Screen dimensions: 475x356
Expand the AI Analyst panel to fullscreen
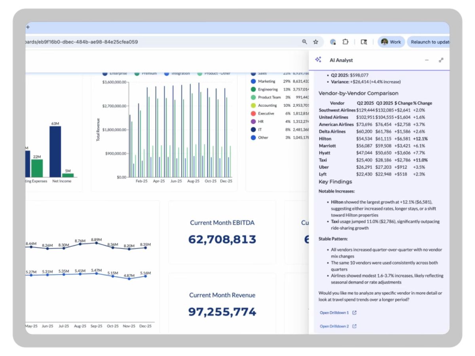441,60
